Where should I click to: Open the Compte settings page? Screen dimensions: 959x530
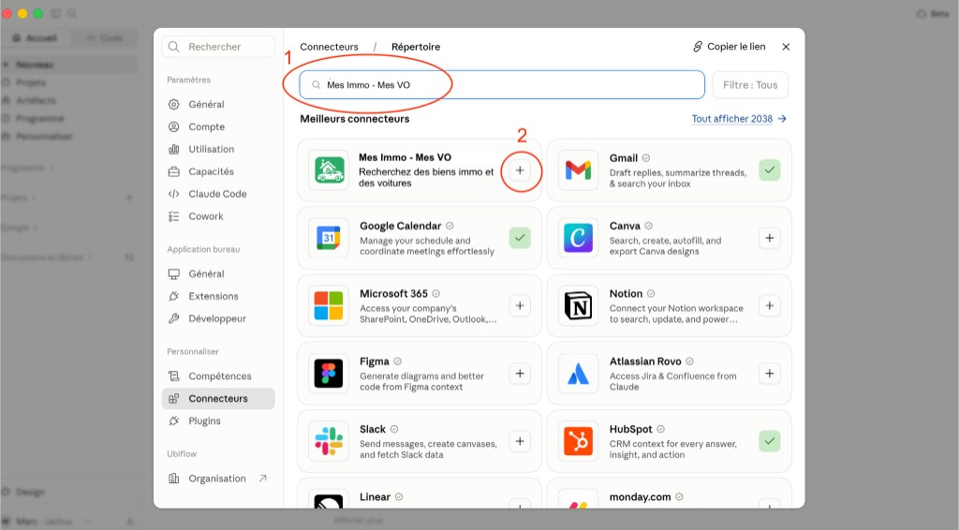point(218,126)
